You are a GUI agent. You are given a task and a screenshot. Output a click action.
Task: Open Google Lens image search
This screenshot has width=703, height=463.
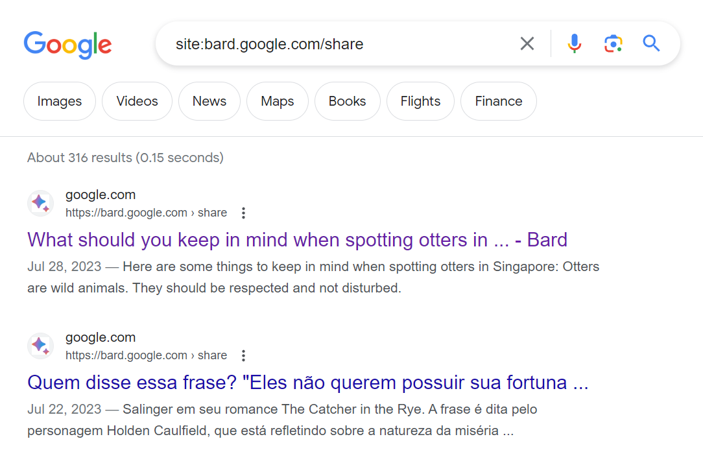tap(613, 43)
